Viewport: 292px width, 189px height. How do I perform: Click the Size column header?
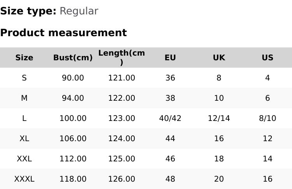click(x=24, y=58)
